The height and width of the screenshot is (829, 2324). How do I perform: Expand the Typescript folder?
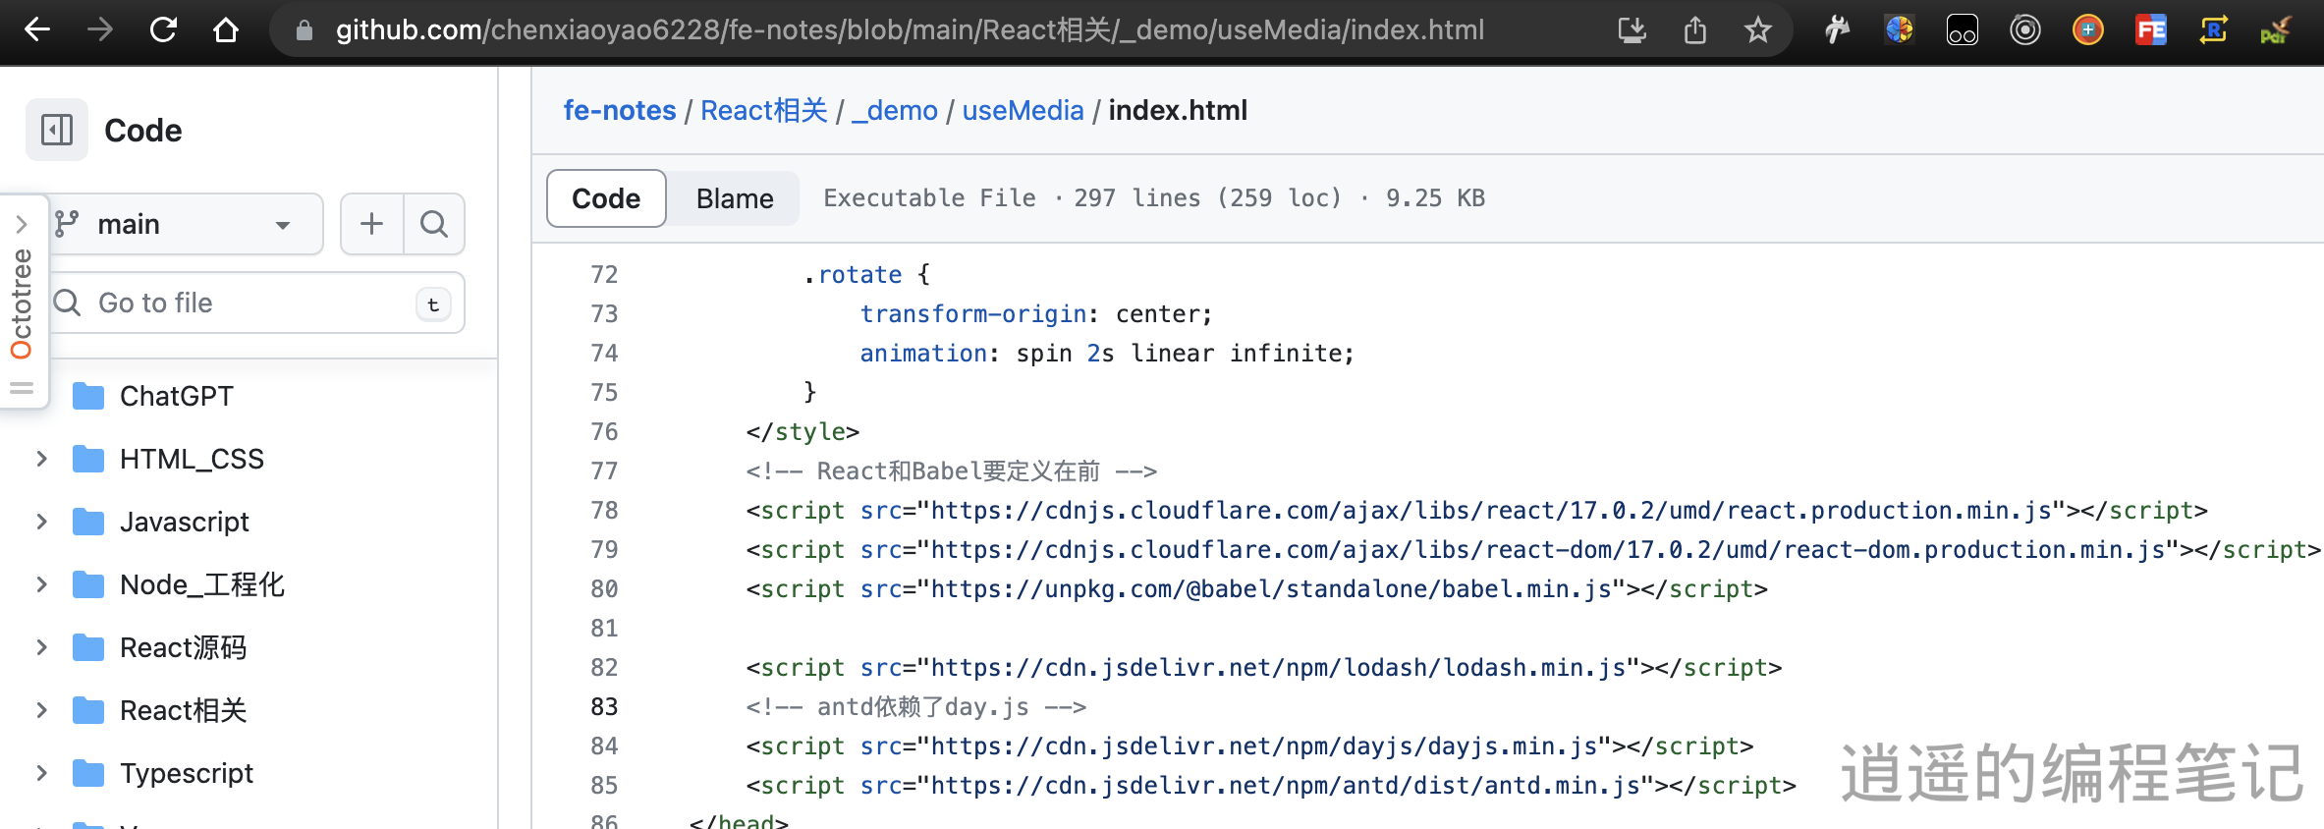tap(41, 773)
